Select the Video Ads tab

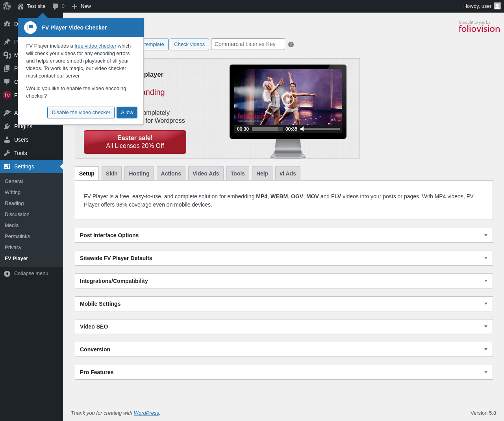click(206, 174)
